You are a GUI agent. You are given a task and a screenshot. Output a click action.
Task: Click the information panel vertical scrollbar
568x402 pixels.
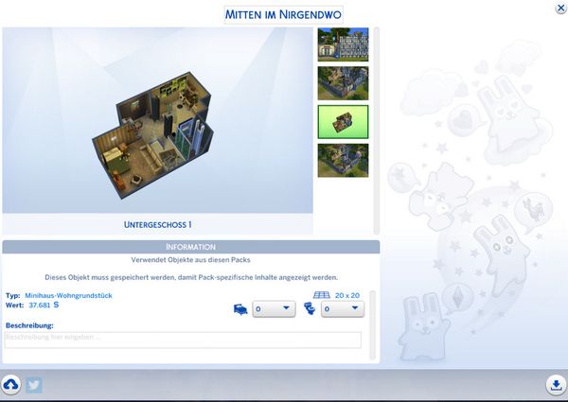coord(372,322)
